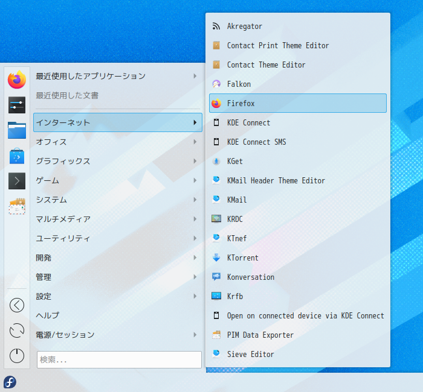Click the Contact Theme Editor icon

(x=216, y=65)
